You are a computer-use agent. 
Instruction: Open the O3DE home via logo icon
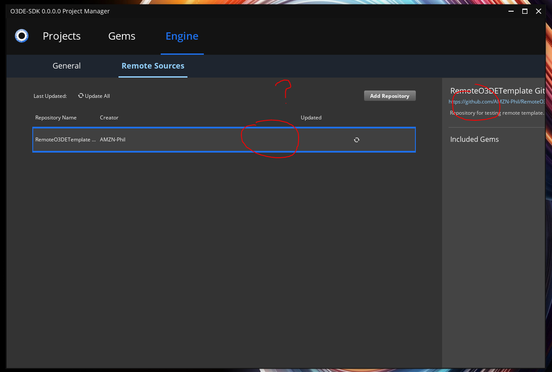(x=22, y=36)
